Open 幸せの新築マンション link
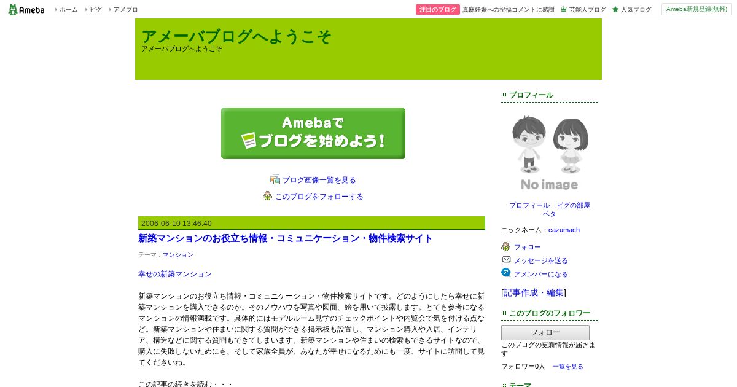 pyautogui.click(x=175, y=274)
